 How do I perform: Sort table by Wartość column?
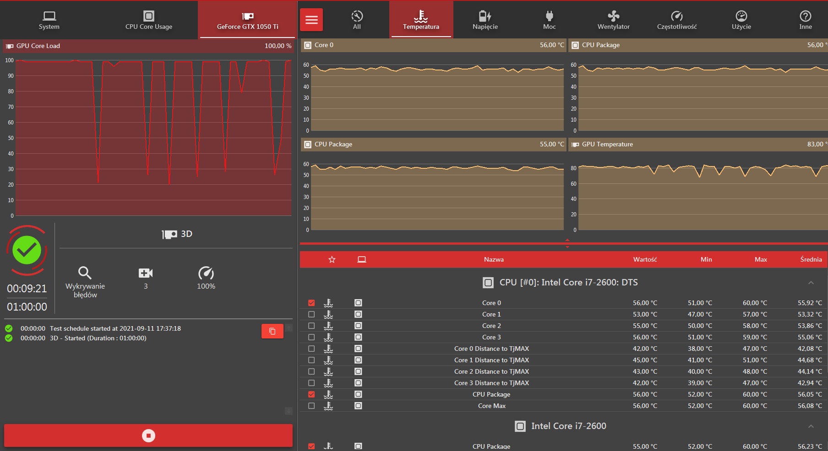645,259
